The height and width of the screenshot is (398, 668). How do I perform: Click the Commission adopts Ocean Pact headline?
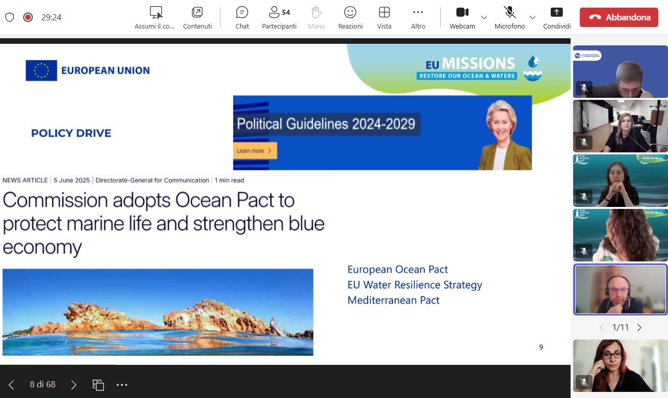point(163,223)
